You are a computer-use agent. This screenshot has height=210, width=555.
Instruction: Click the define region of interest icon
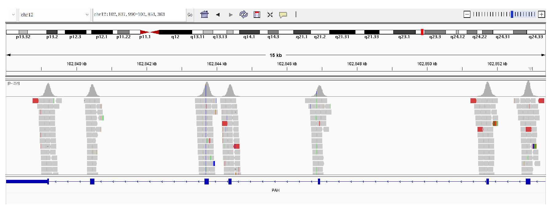tap(257, 14)
